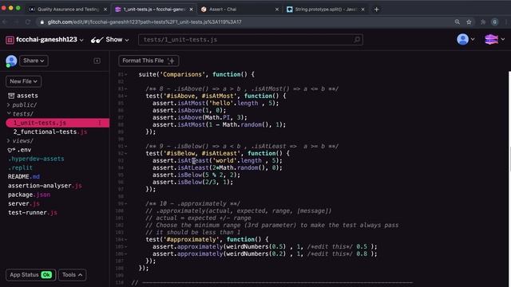Screen dimensions: 511x287
Task: Click Format This File button
Action: tap(149, 61)
